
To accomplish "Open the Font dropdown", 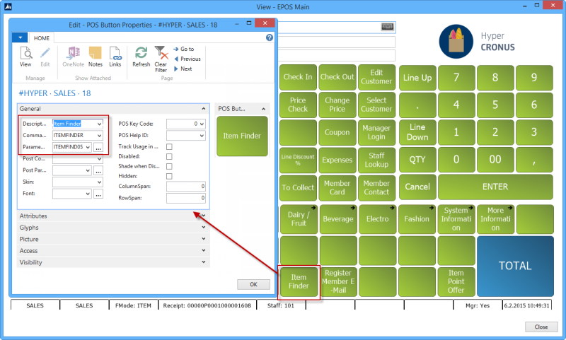I will pyautogui.click(x=88, y=194).
